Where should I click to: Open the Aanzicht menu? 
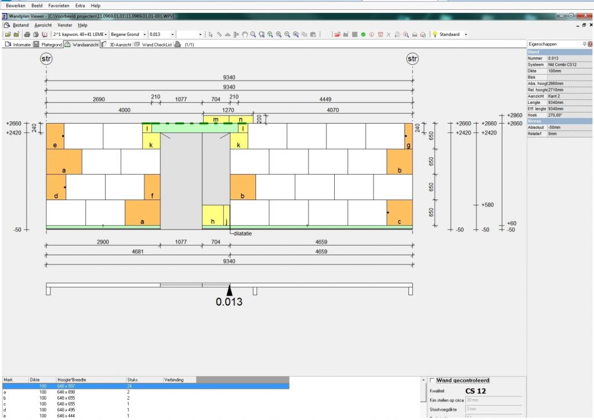point(43,25)
